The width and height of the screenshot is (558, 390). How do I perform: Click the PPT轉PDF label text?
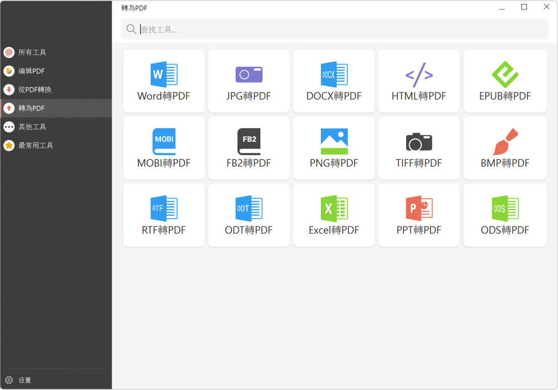click(x=419, y=230)
